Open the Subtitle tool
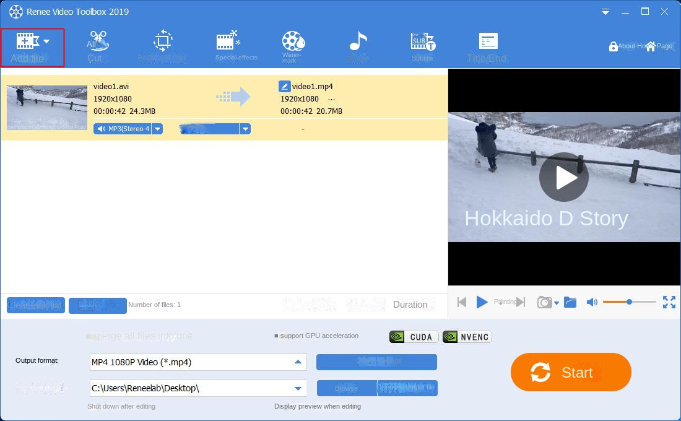The image size is (681, 421). click(423, 46)
